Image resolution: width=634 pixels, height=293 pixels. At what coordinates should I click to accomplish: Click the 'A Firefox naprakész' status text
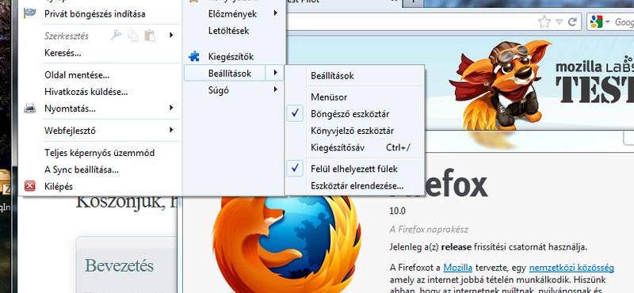pyautogui.click(x=429, y=230)
